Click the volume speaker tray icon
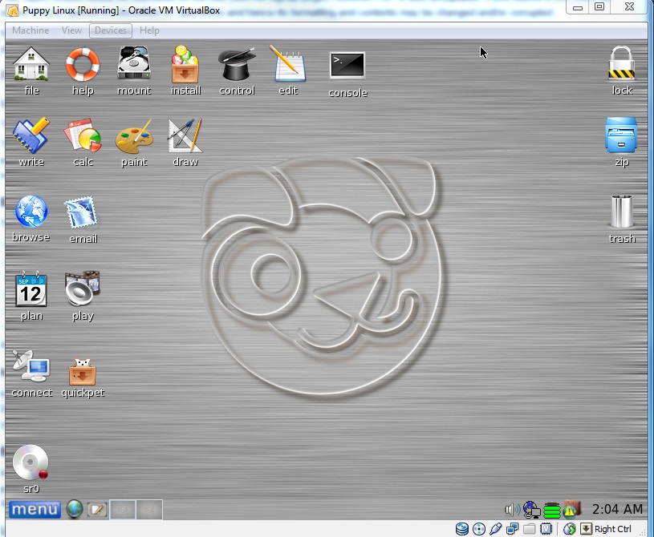Image resolution: width=654 pixels, height=537 pixels. (512, 510)
